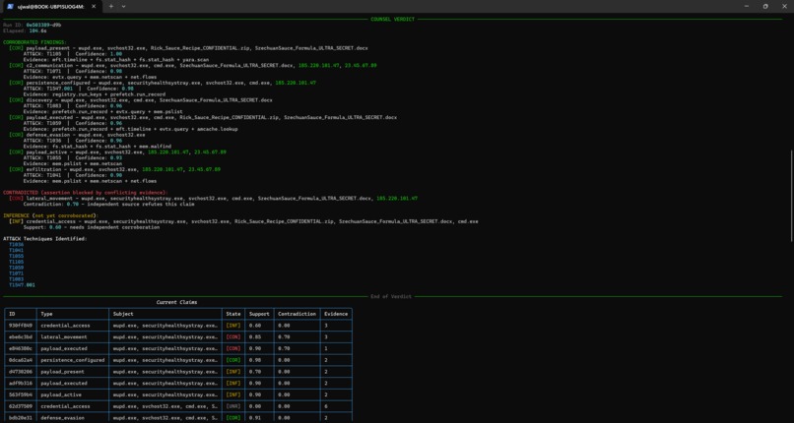Click the Support column header
This screenshot has width=794, height=423.
click(x=259, y=314)
